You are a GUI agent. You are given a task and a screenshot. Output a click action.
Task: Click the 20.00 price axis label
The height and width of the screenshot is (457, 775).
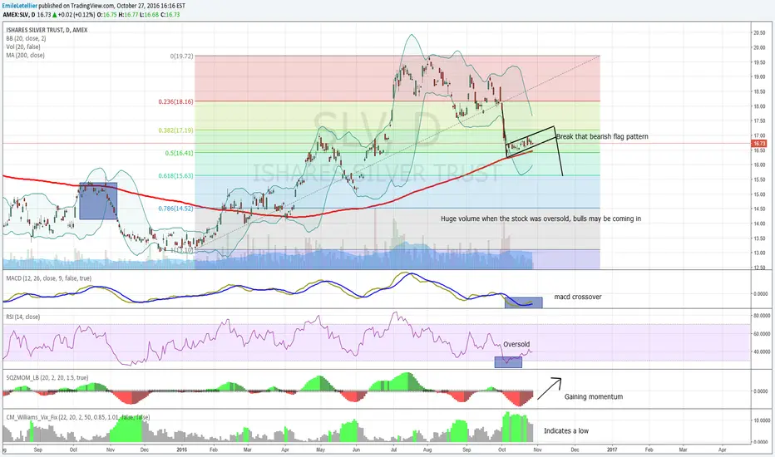(x=758, y=48)
